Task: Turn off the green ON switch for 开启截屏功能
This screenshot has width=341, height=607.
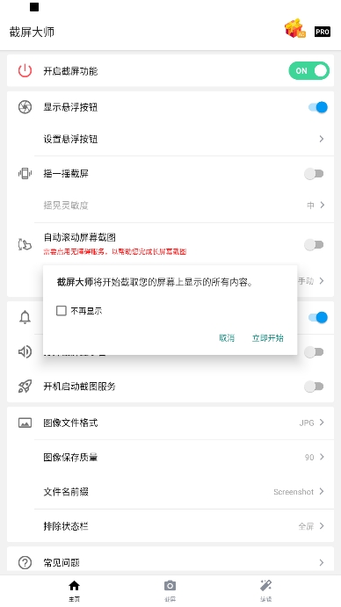Action: pyautogui.click(x=308, y=71)
